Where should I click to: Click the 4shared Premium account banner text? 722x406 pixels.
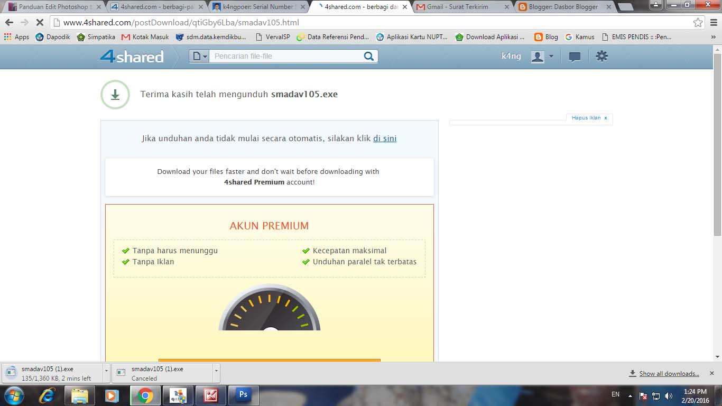point(269,177)
